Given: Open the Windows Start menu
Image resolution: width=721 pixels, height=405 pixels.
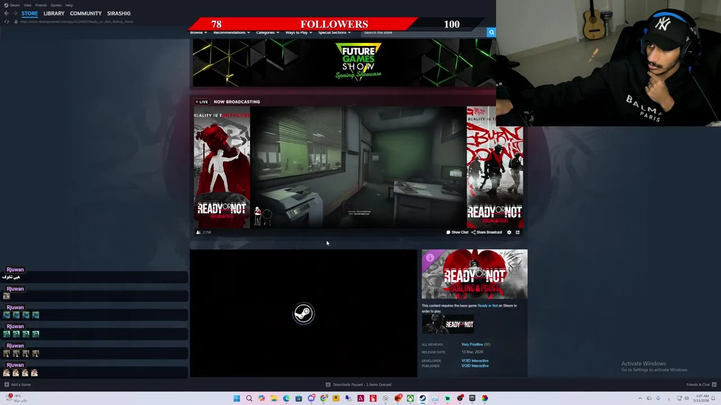Looking at the screenshot, I should 237,398.
